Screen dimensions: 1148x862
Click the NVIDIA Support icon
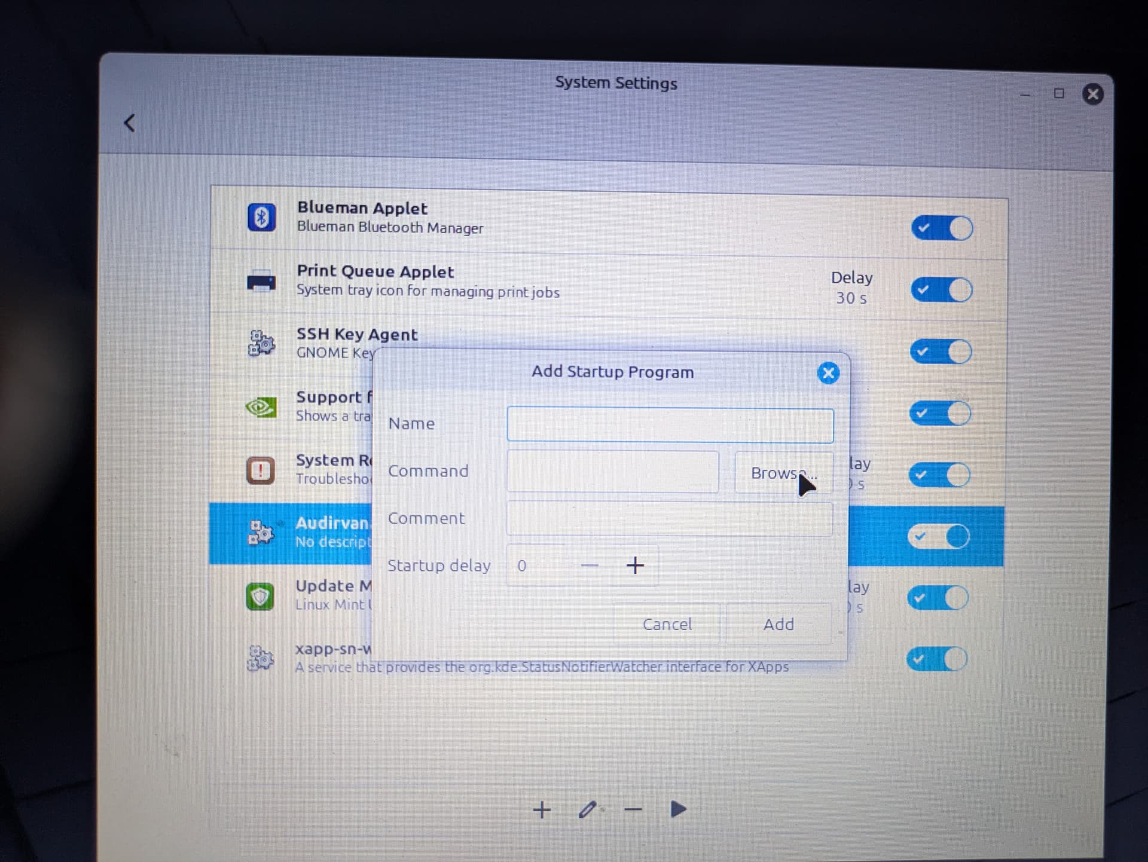pyautogui.click(x=261, y=407)
